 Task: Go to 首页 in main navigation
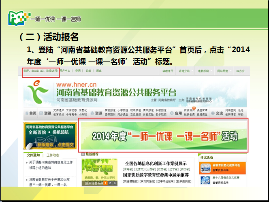click(33, 113)
